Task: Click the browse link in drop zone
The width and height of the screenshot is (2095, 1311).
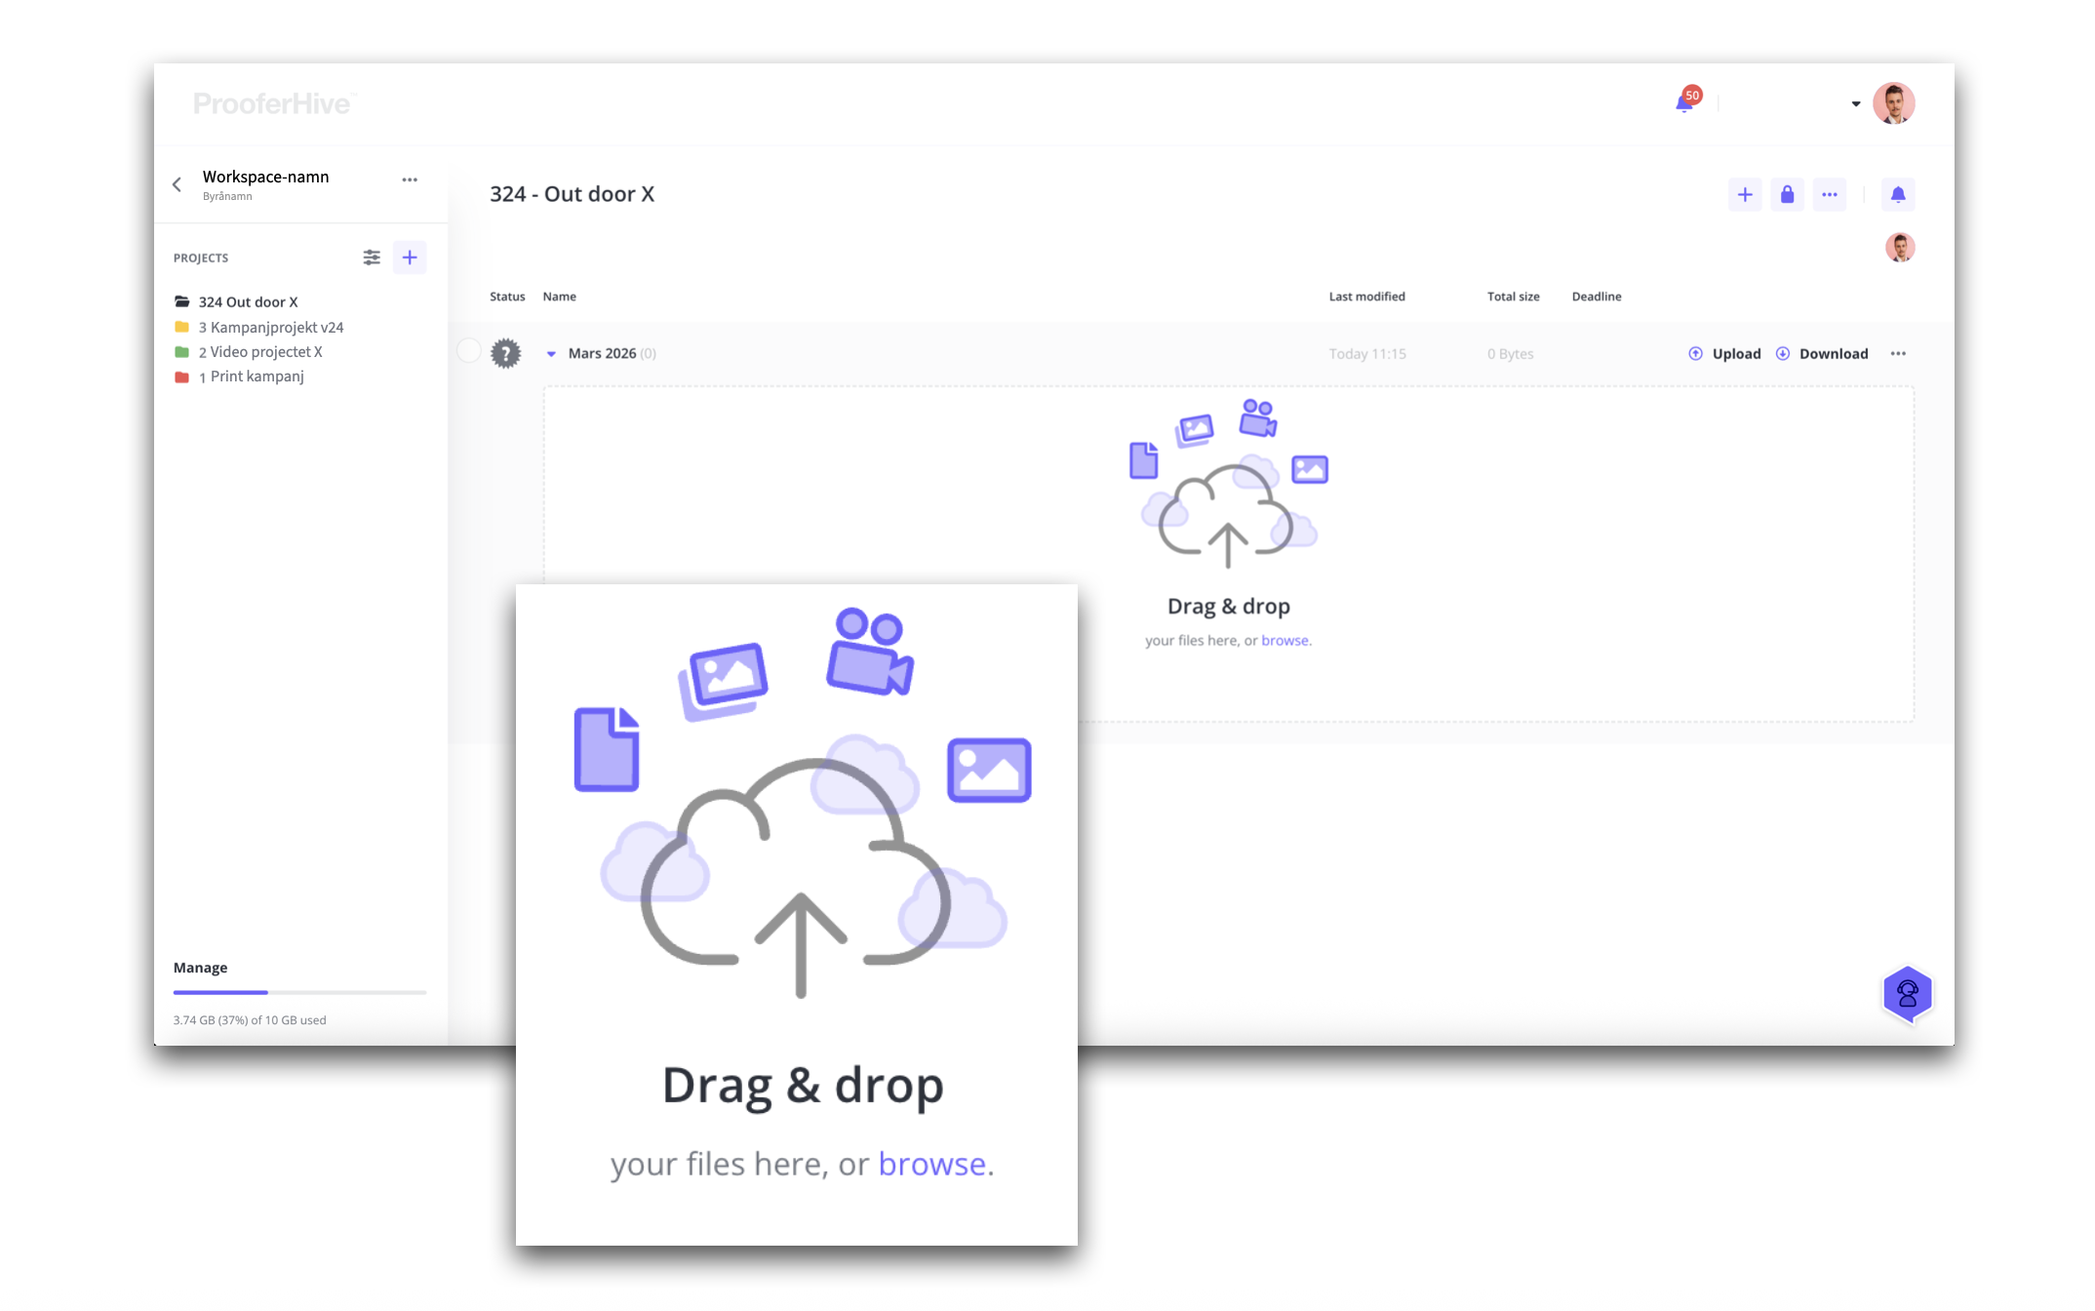Action: tap(1285, 641)
